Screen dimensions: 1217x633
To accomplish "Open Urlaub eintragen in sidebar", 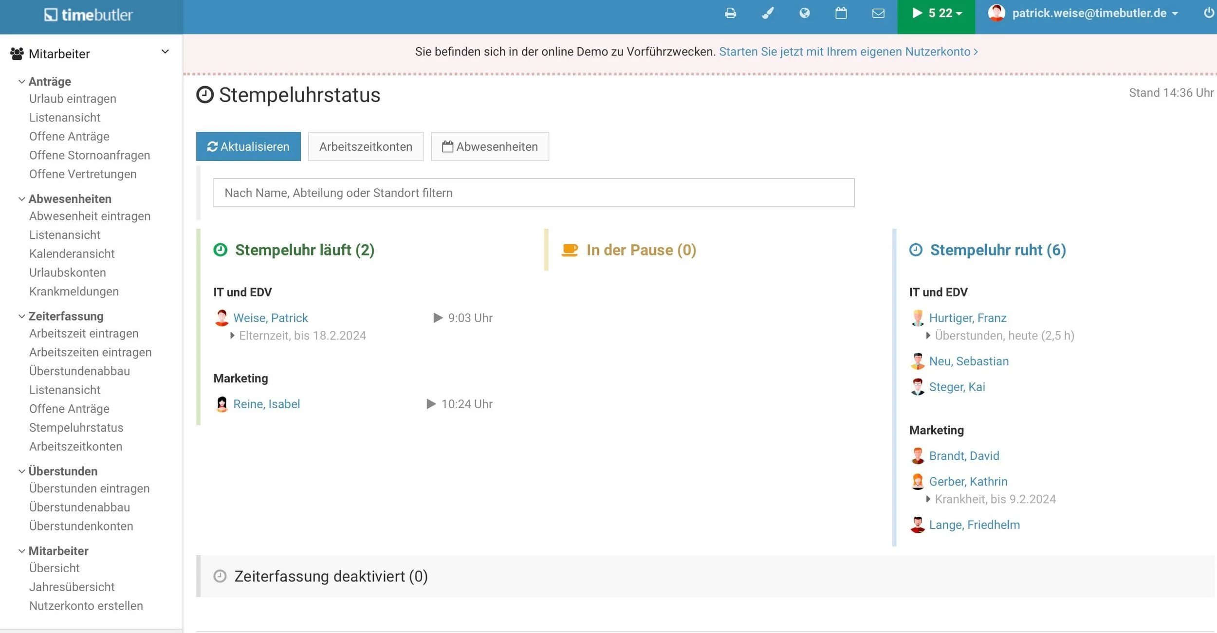I will tap(73, 99).
